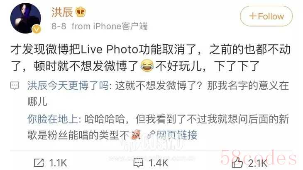Click the emoji sticker in second comment

tap(136, 134)
